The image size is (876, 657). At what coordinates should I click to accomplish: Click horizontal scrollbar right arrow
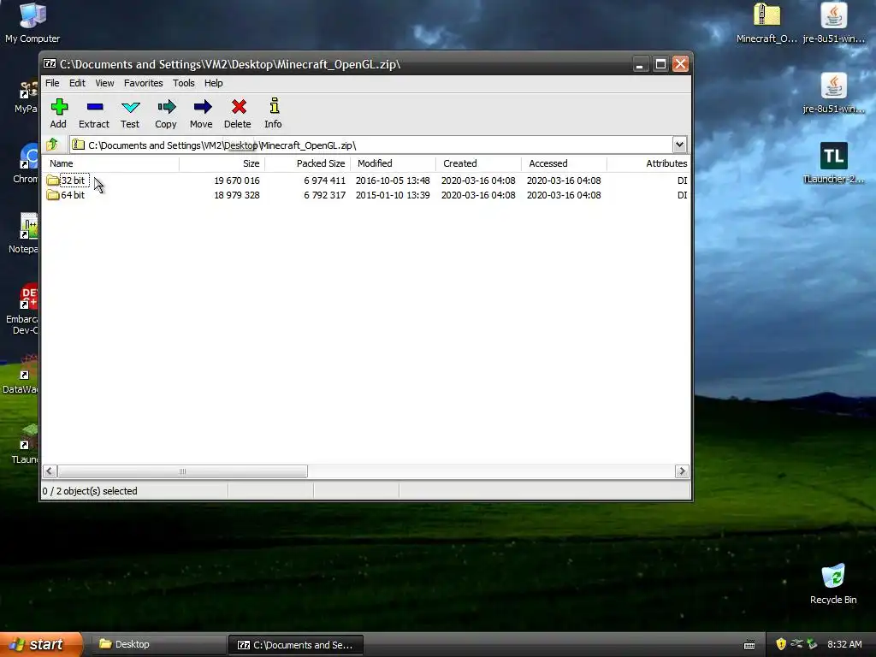point(682,471)
